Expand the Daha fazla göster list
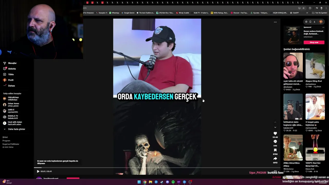The width and height of the screenshot is (329, 185). [x=14, y=129]
